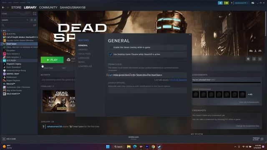Go to library HOME in the sidebar
267x150 pixels.
[5, 14]
